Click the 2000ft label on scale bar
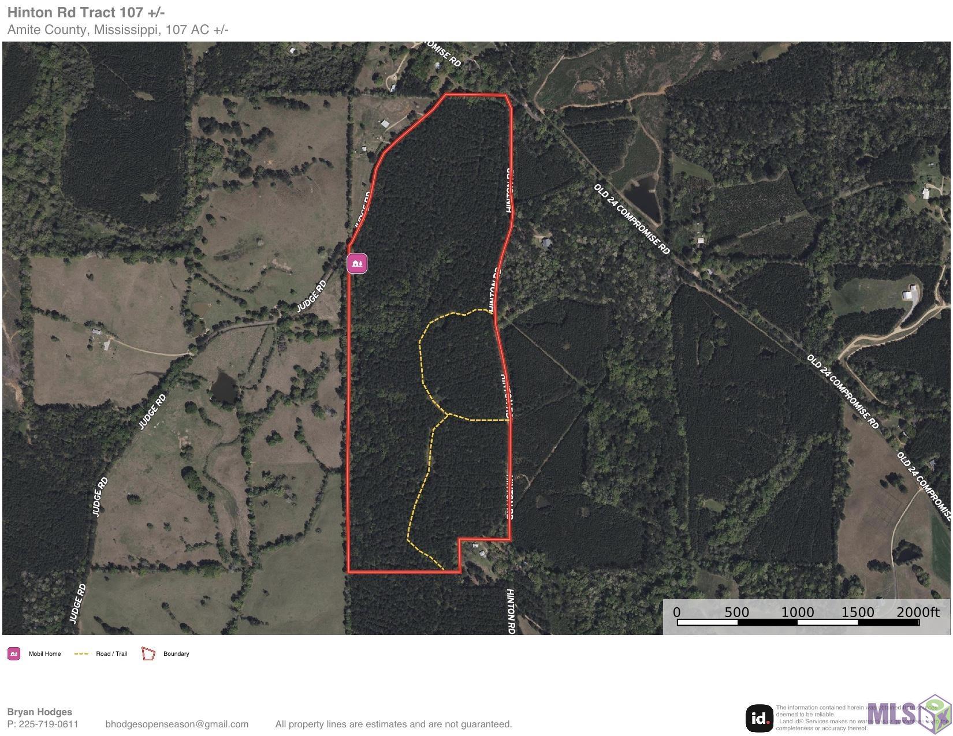The width and height of the screenshot is (953, 736). pyautogui.click(x=918, y=612)
